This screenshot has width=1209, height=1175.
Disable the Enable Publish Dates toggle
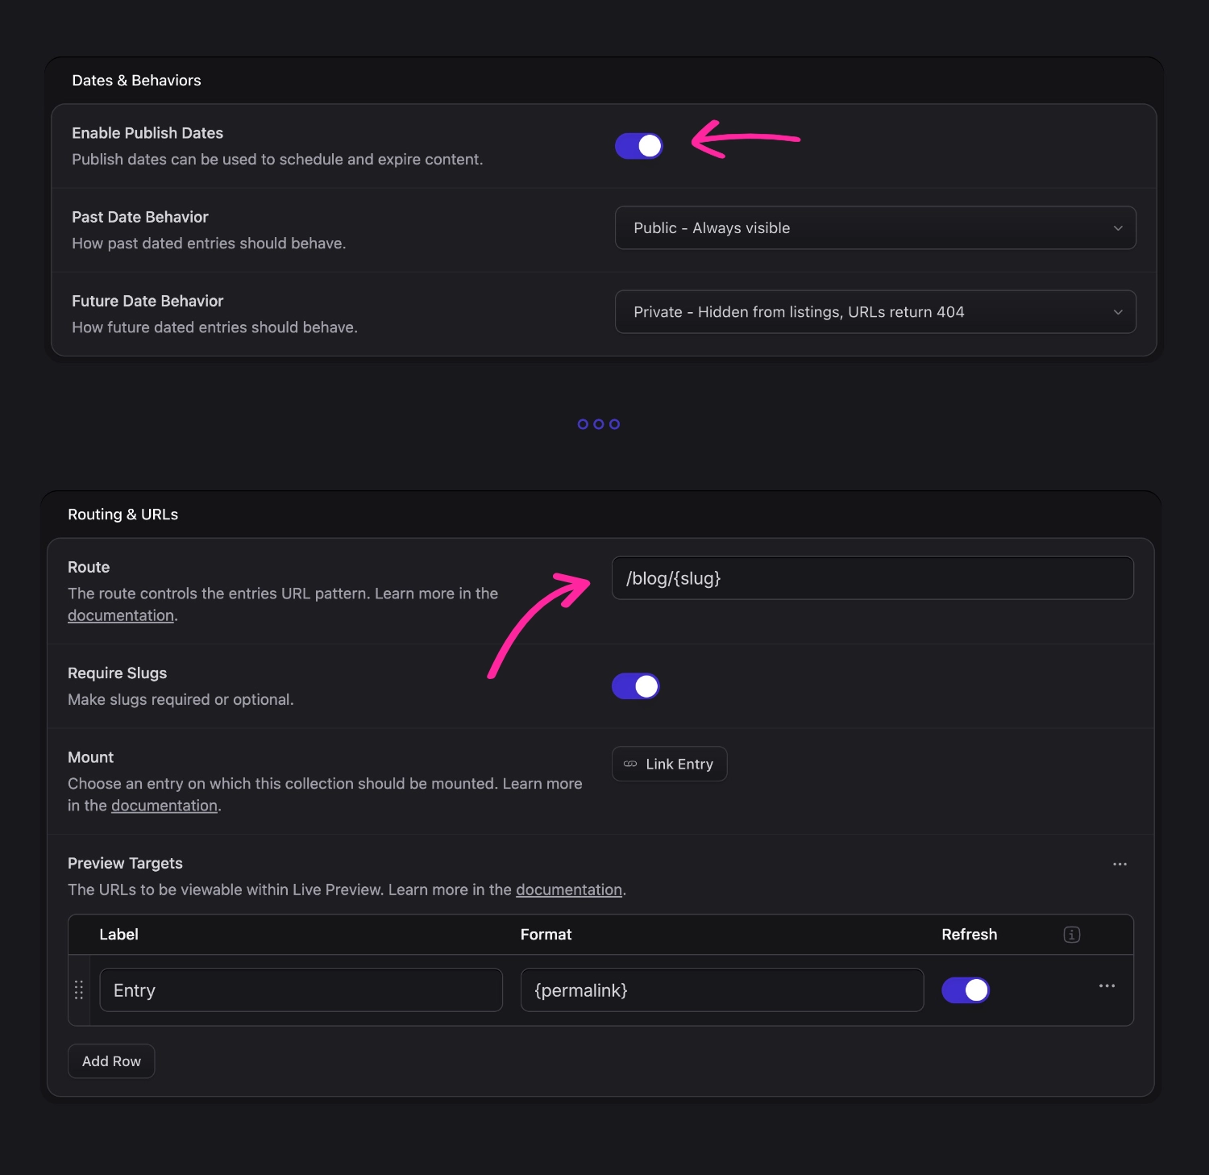coord(638,145)
